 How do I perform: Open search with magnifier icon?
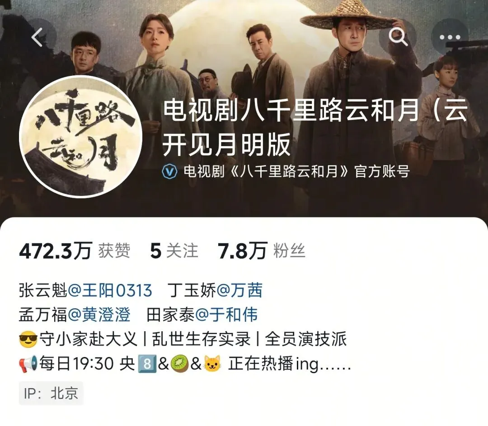[398, 37]
